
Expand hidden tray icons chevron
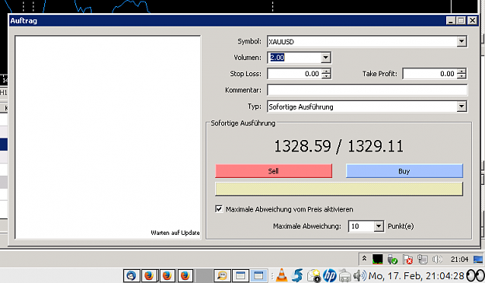(364, 259)
